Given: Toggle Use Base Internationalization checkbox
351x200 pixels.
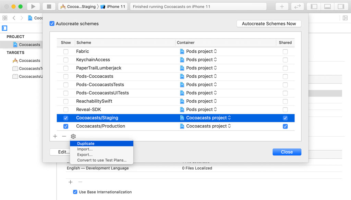Looking at the screenshot, I should click(x=75, y=192).
